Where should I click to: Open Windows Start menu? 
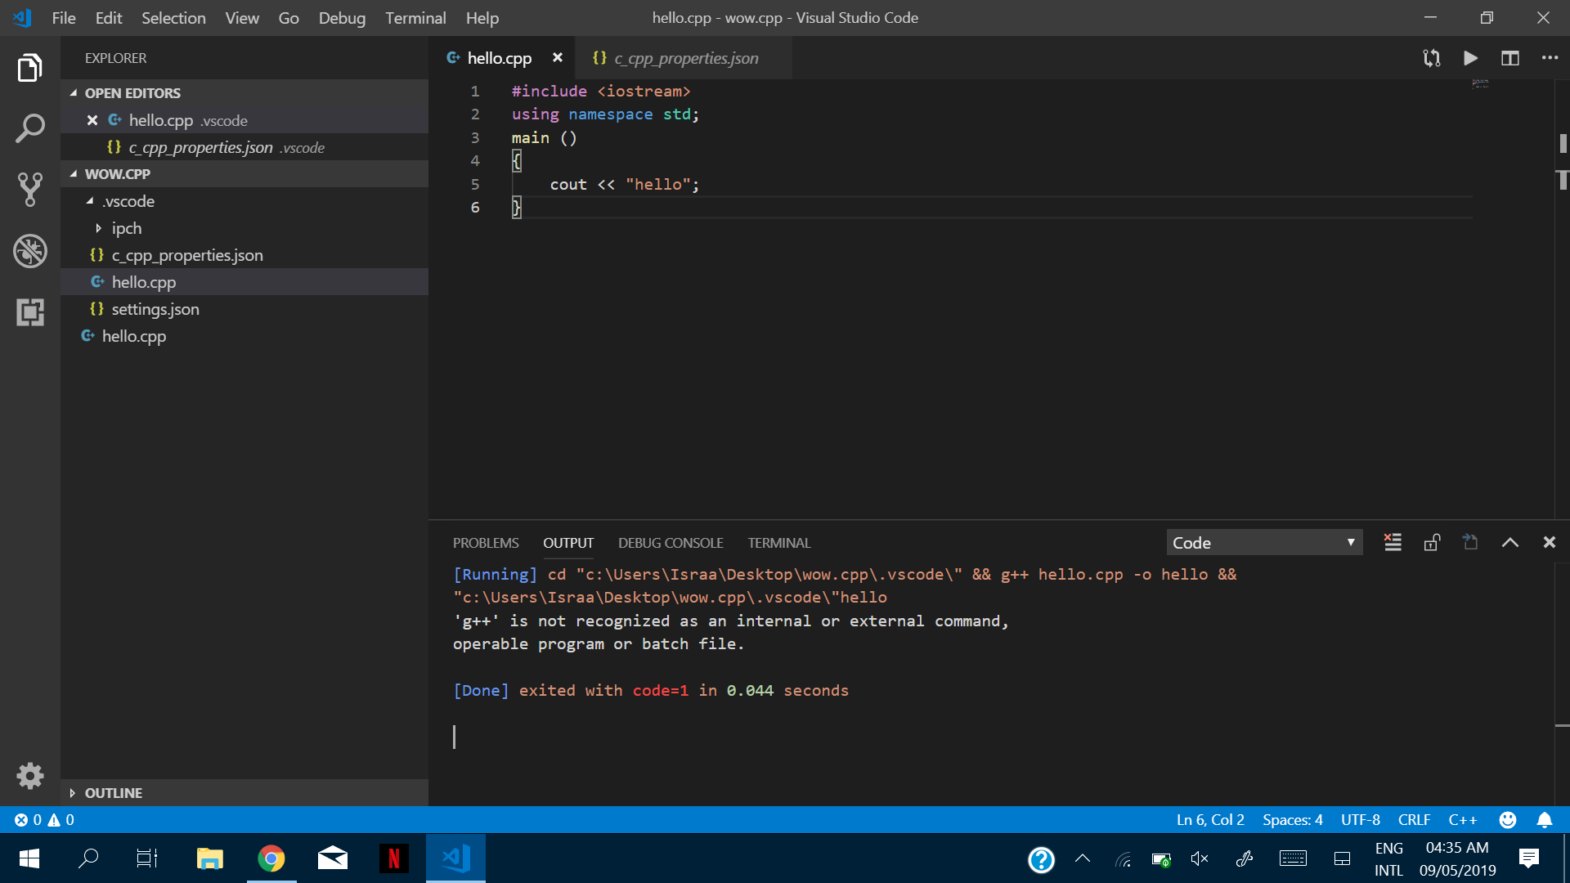click(x=29, y=858)
